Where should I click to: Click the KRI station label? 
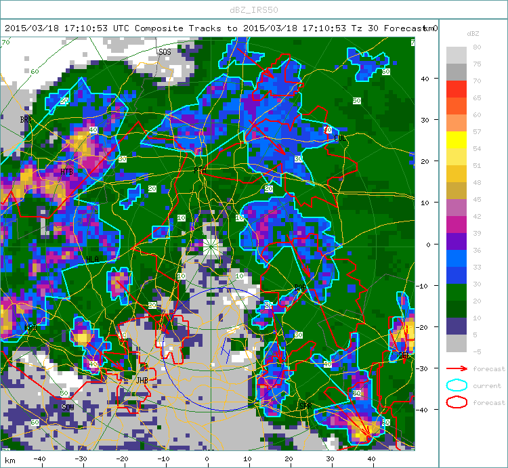[30, 327]
